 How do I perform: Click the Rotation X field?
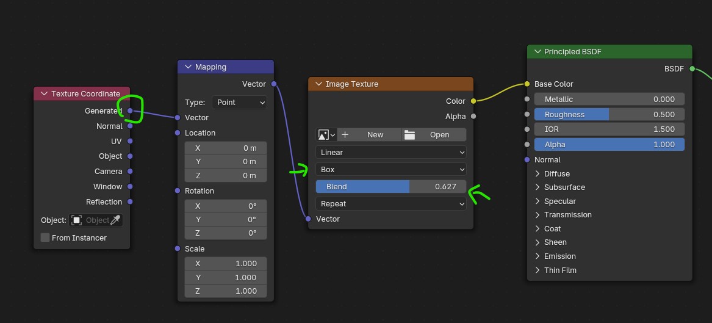click(226, 206)
